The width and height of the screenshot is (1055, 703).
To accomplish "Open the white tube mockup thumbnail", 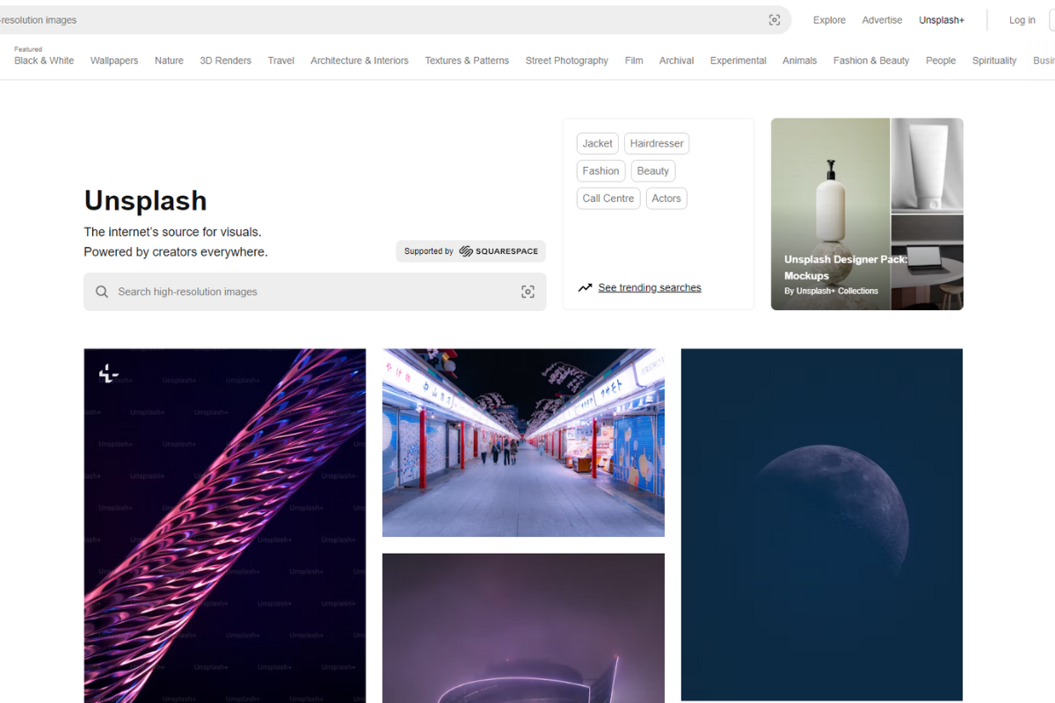I will pos(928,165).
